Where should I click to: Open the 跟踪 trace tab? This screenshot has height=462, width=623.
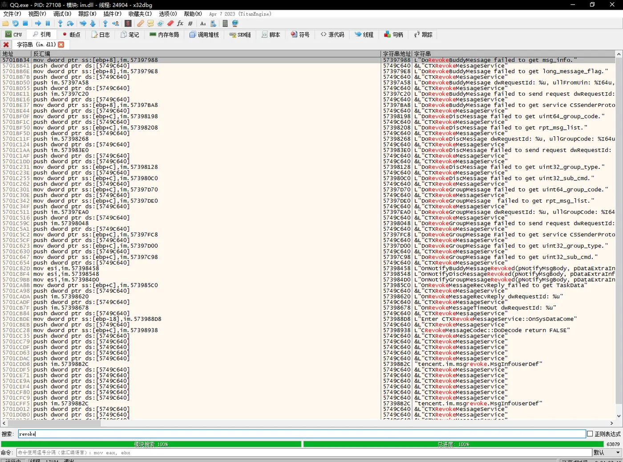coord(423,34)
